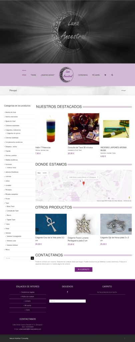Switch the map to Satélite view
The width and height of the screenshot is (135, 342).
[x=45, y=173]
